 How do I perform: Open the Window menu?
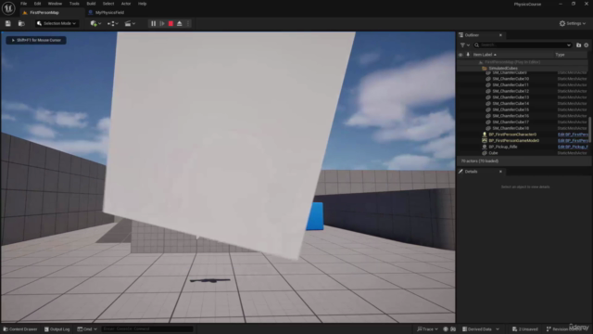coord(55,4)
